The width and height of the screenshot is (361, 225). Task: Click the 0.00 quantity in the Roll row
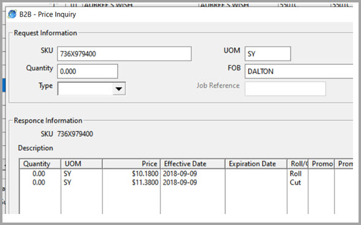point(39,174)
